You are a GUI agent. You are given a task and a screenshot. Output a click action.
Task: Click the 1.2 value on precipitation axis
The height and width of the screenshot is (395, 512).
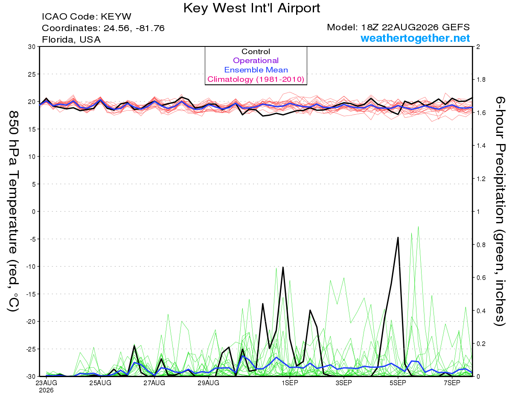click(480, 179)
